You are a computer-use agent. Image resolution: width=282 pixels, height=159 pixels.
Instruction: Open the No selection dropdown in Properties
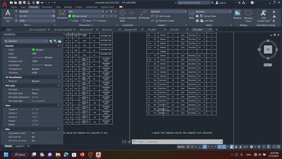pyautogui.click(x=26, y=41)
